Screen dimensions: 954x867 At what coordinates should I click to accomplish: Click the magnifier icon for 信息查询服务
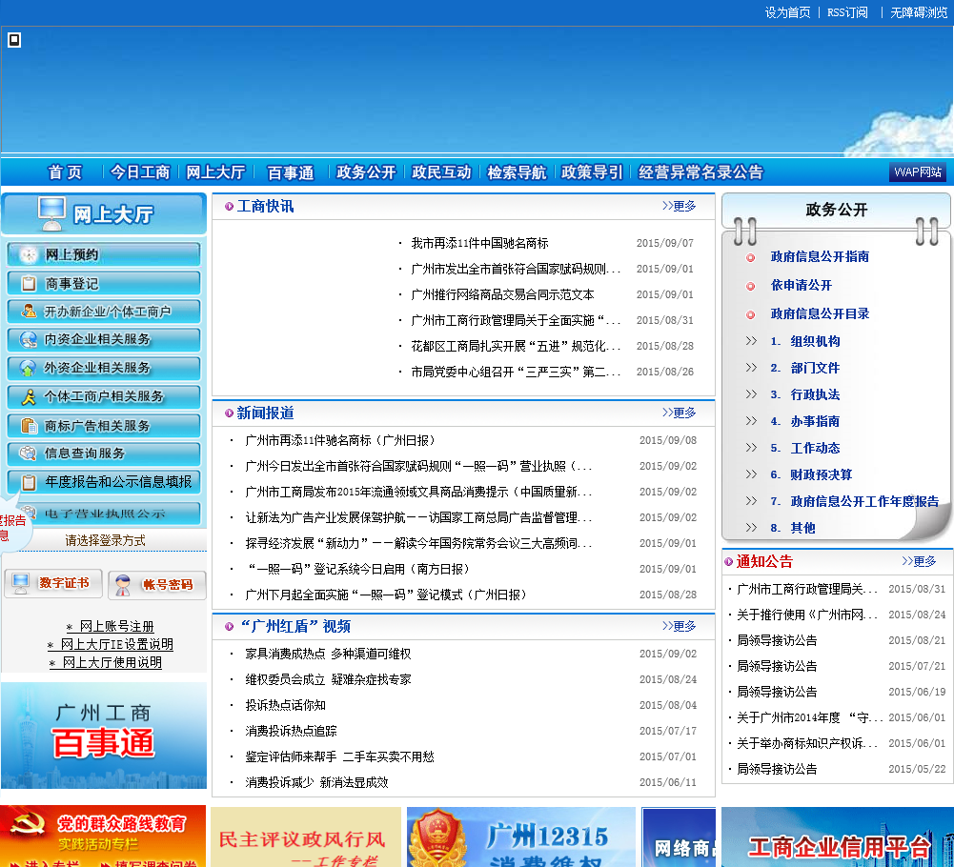[28, 454]
